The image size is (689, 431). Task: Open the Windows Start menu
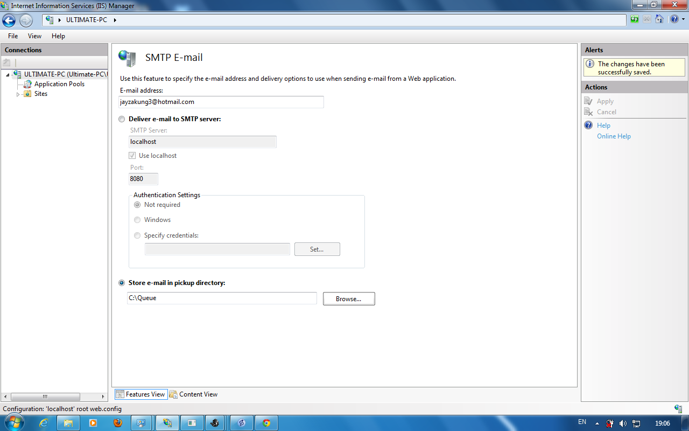(x=14, y=422)
